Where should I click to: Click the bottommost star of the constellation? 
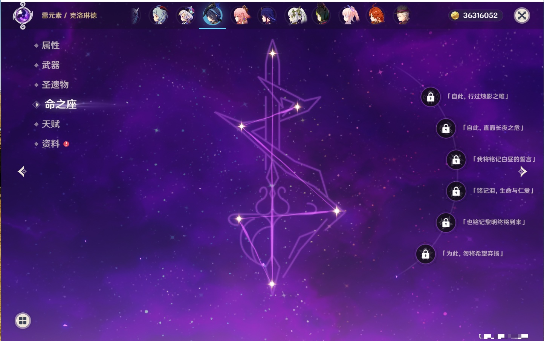coord(272,284)
